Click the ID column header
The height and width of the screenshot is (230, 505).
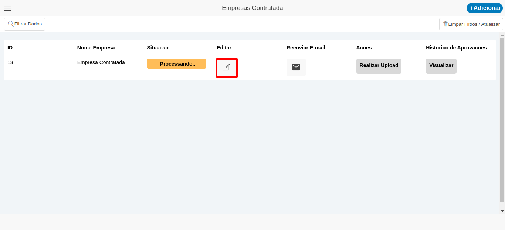point(10,48)
